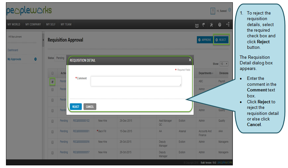Click the date 15-Dec-2015
The image size is (288, 168).
(126, 131)
